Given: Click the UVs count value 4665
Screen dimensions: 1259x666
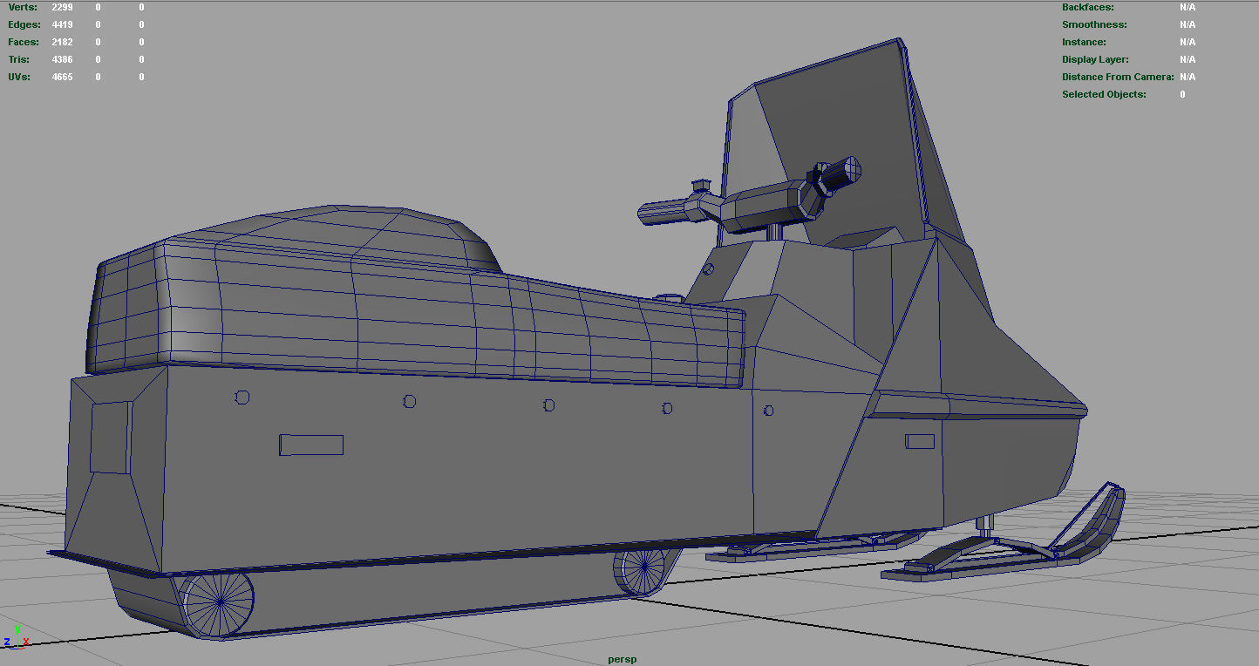Looking at the screenshot, I should point(62,77).
